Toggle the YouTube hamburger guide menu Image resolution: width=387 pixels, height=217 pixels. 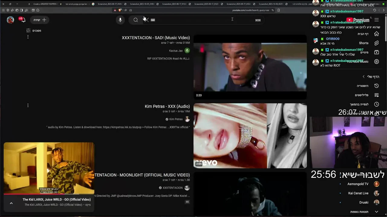pyautogui.click(x=376, y=20)
